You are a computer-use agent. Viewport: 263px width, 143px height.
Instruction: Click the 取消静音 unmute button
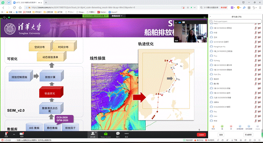(248, 135)
